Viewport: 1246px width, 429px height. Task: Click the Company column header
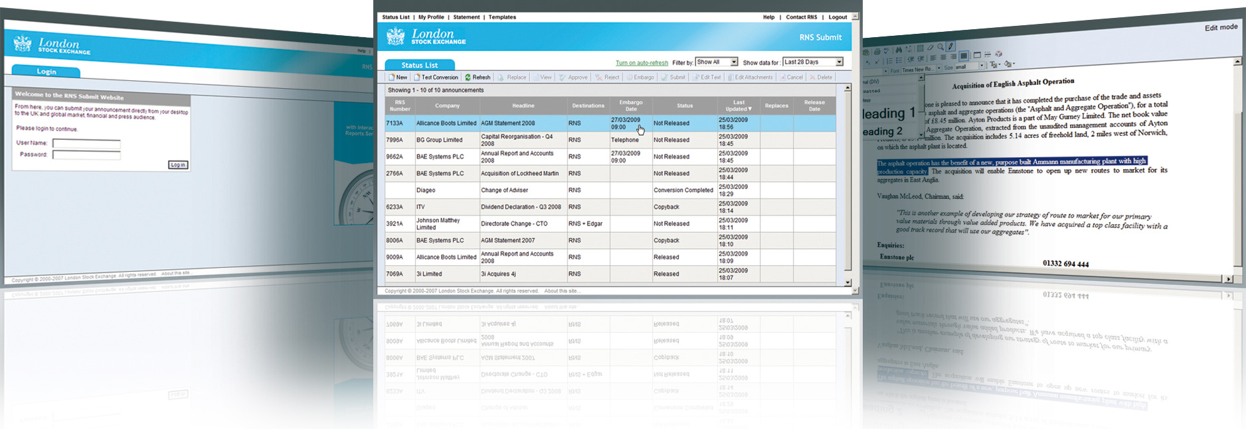(447, 105)
